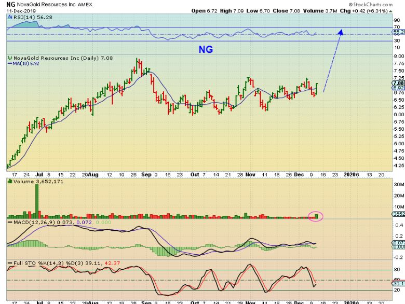Image resolution: width=405 pixels, height=304 pixels.
Task: Click the Jul label on price panel axis
Action: (39, 175)
